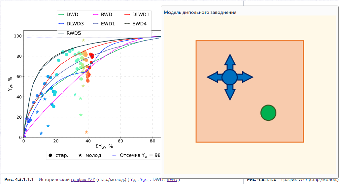Toggle the DLWD3 legend entry
Image resolution: width=339 pixels, height=184 pixels.
(x=71, y=24)
